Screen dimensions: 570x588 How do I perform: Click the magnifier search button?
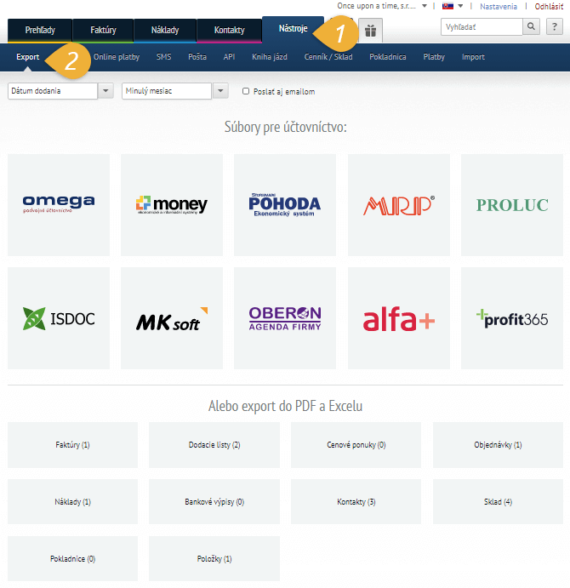(x=531, y=26)
